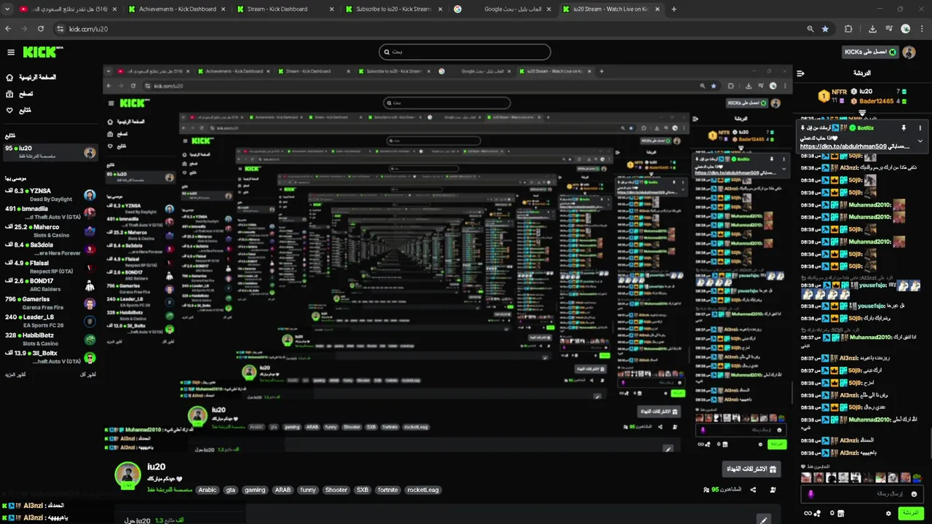Open Sa3dola recommended channel
The height and width of the screenshot is (524, 932).
tap(50, 249)
